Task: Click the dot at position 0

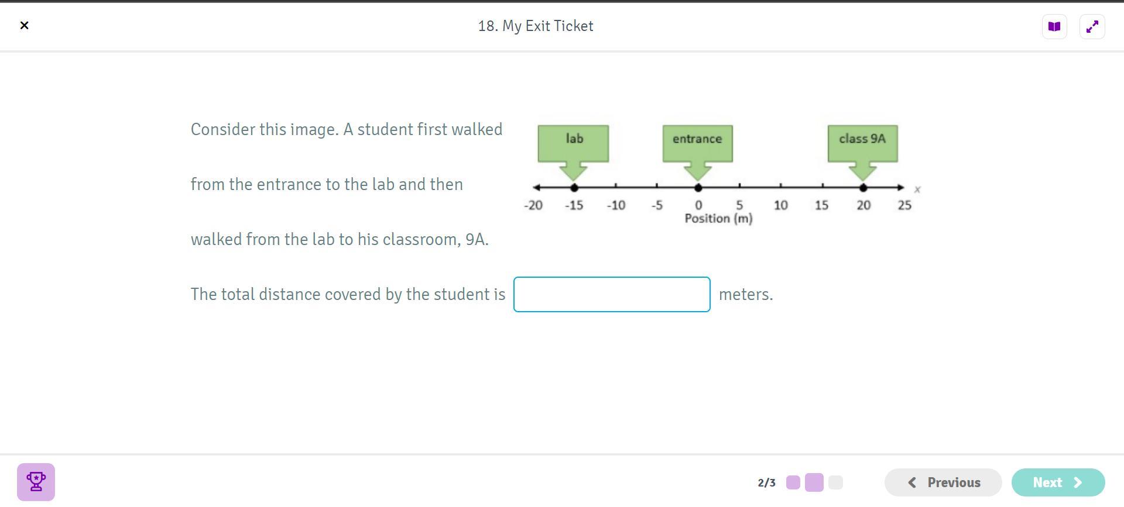Action: 698,188
